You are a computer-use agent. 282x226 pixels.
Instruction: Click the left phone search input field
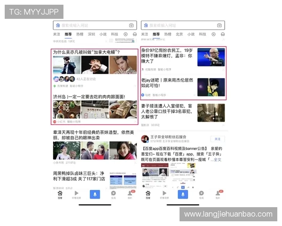point(95,25)
